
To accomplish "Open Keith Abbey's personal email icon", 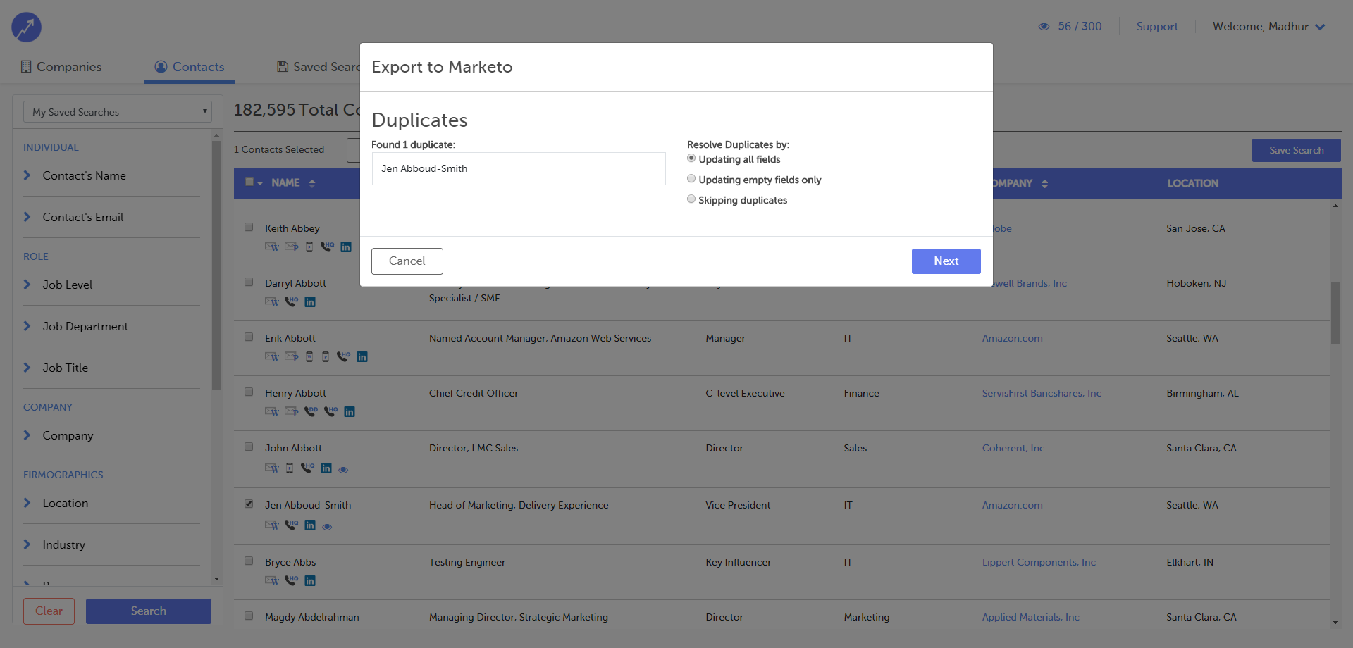I will [x=292, y=247].
